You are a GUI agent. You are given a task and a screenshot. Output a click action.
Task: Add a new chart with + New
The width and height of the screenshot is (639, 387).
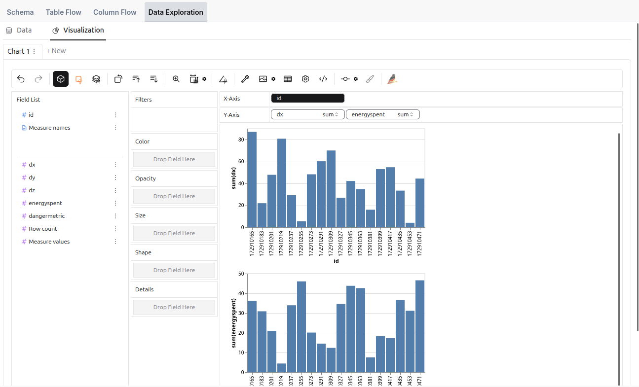click(56, 51)
